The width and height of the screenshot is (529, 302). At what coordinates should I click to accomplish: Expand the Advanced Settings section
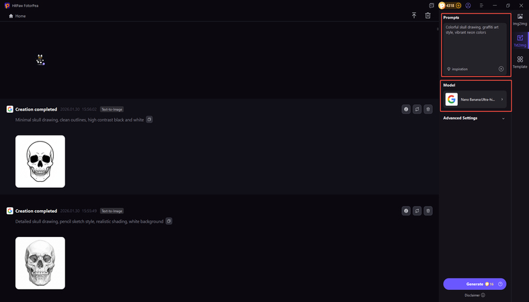pos(474,118)
